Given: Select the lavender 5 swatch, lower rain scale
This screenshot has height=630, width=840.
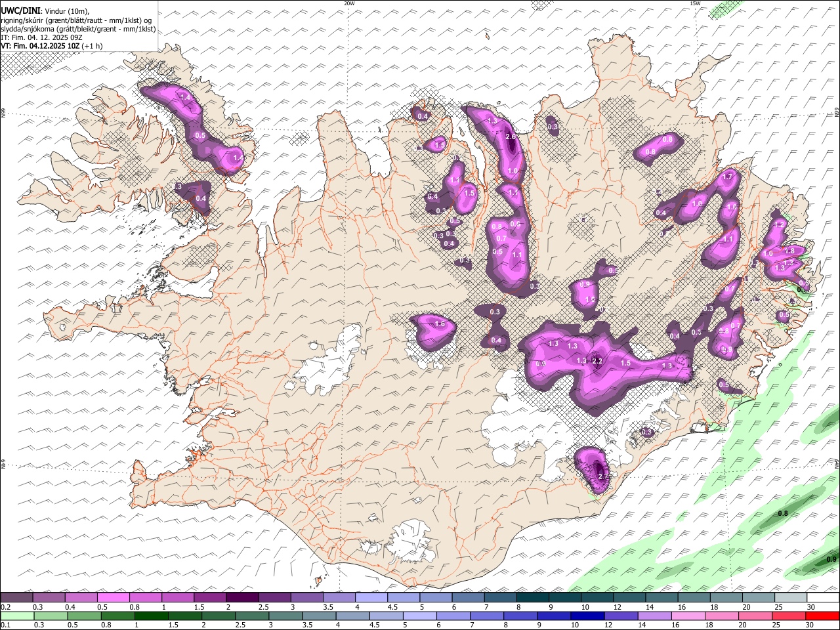Looking at the screenshot, I should (419, 616).
